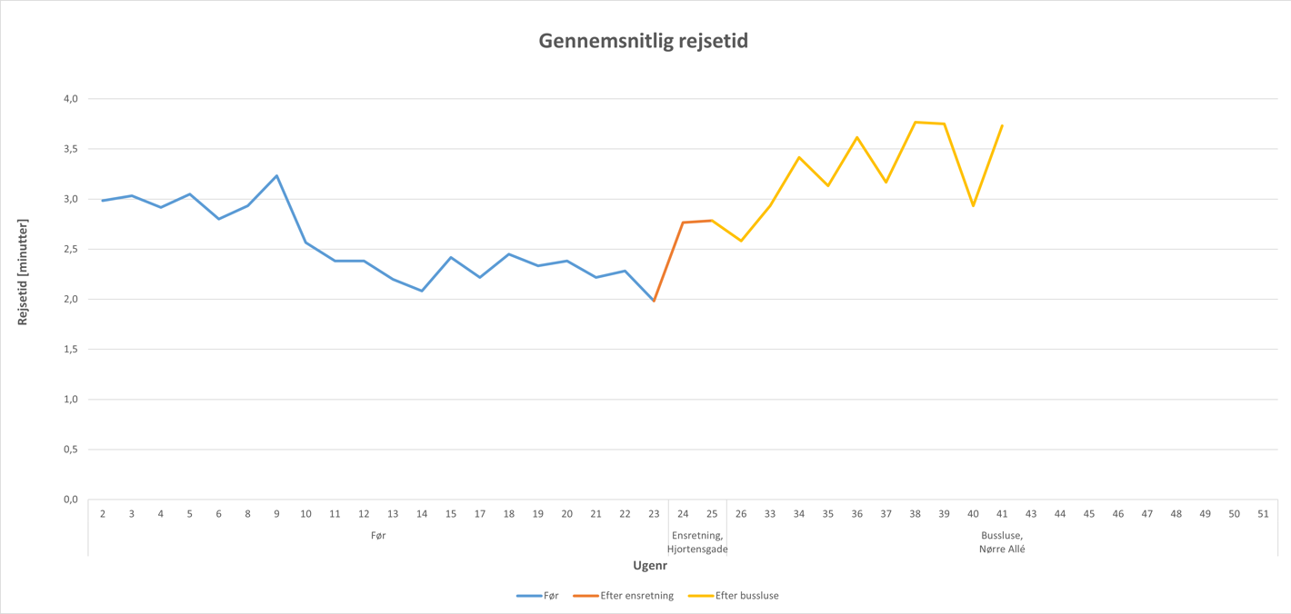Click the orange "Efter ensretning" legend swatch

pos(585,596)
